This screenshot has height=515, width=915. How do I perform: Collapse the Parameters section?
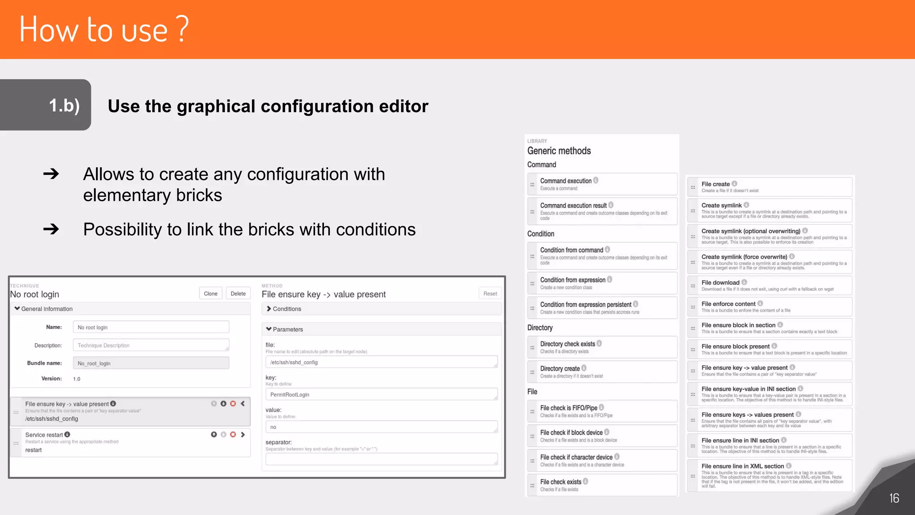click(269, 329)
